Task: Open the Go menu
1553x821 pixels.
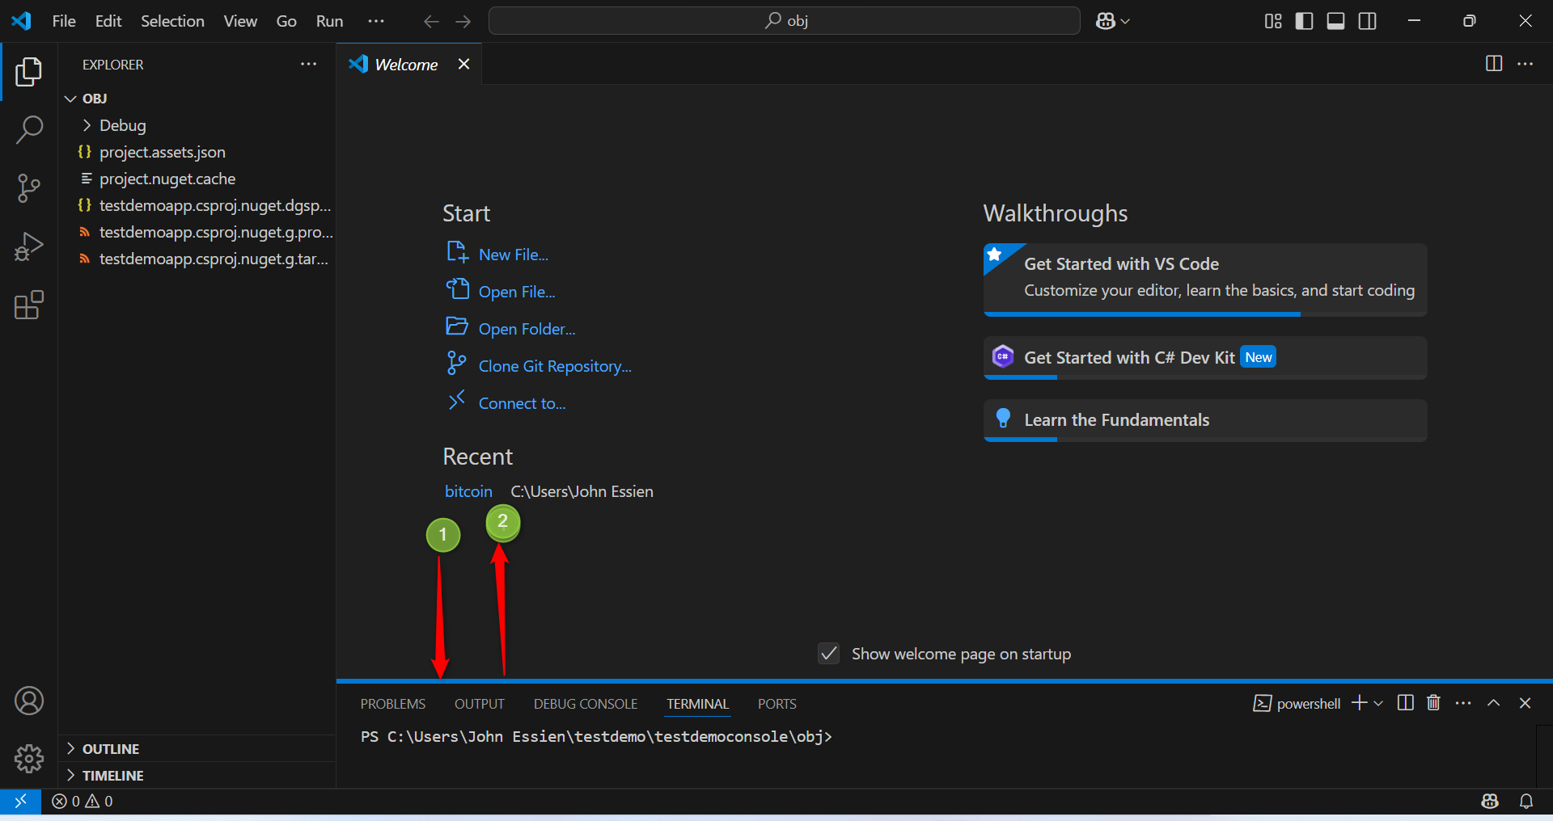Action: click(x=286, y=21)
